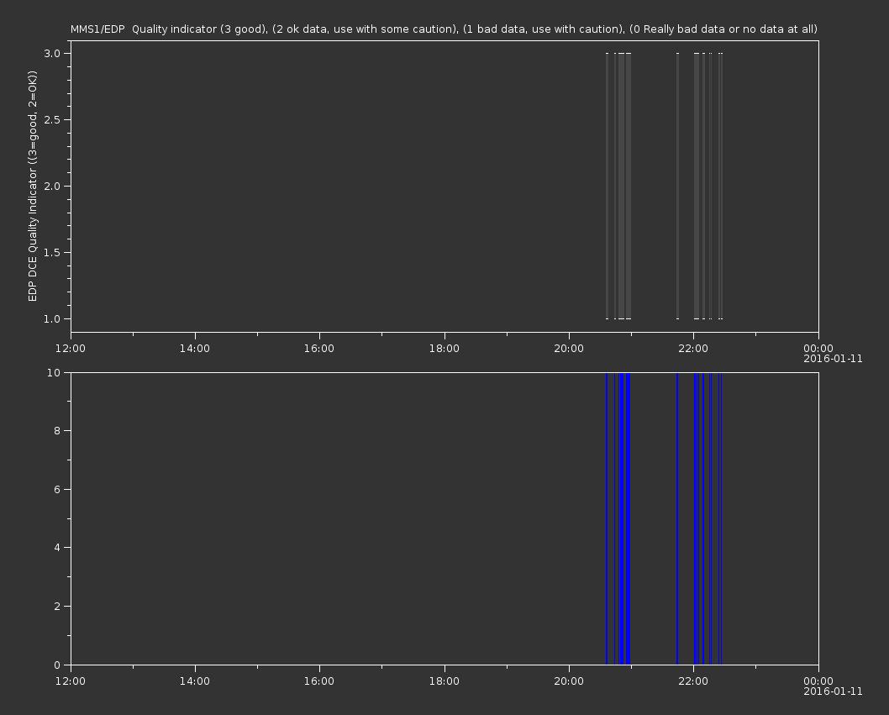Click the 6 tick label on bottom plot
Image resolution: width=889 pixels, height=715 pixels.
coord(57,489)
